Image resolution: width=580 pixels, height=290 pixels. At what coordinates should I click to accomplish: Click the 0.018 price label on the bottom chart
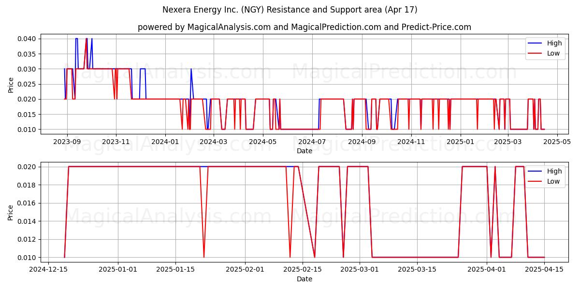(28, 185)
